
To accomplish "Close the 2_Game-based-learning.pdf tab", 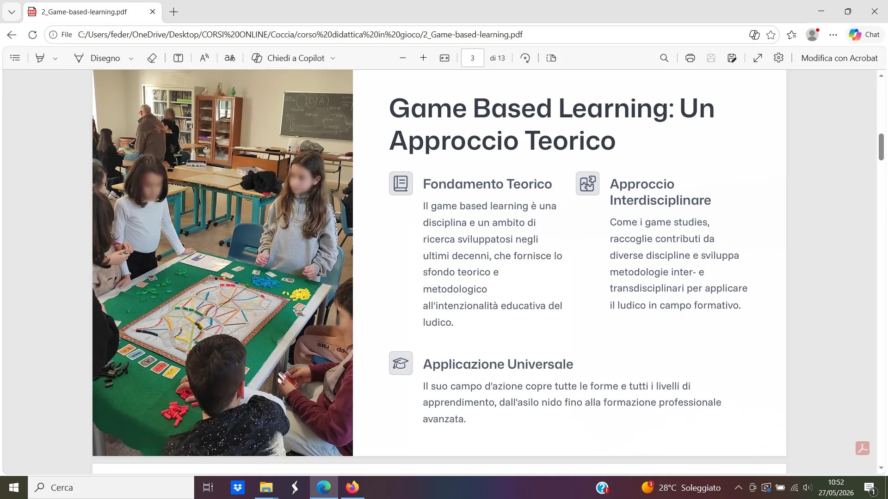I will coord(153,12).
